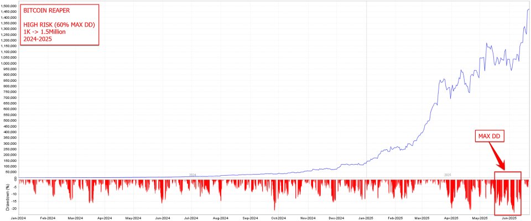The width and height of the screenshot is (531, 221).
Task: Click the Jun-2024 date label
Action: 162,218
